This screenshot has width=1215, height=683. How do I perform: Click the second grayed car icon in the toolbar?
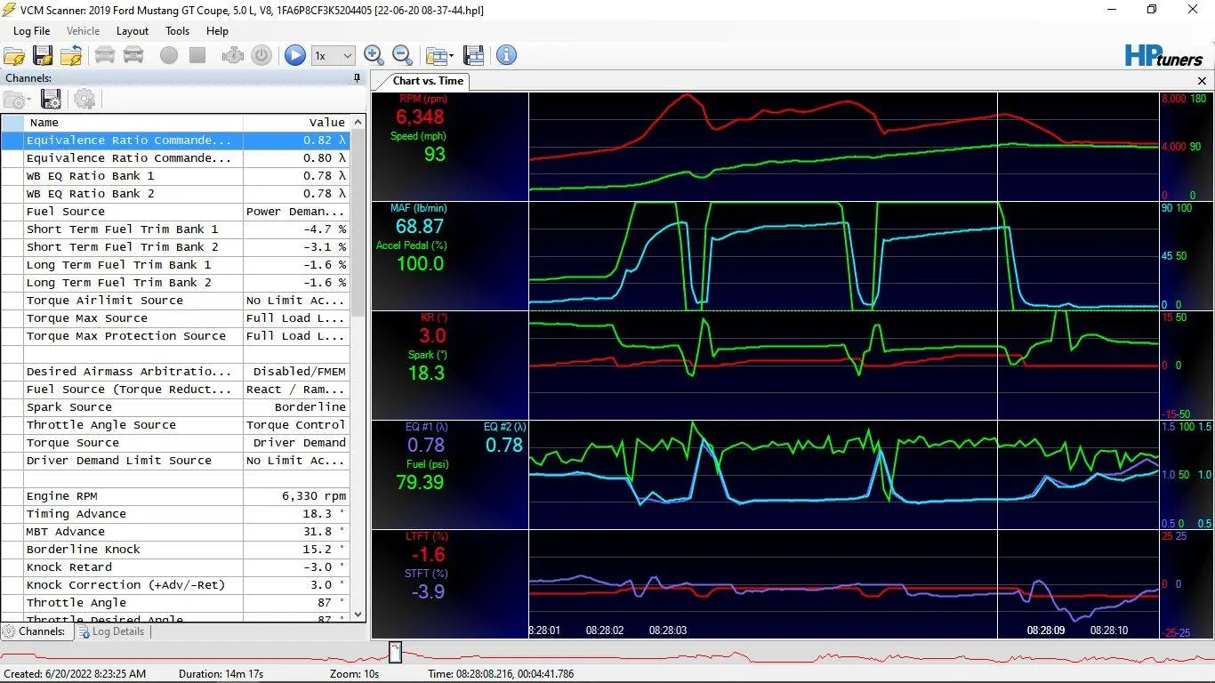coord(133,55)
